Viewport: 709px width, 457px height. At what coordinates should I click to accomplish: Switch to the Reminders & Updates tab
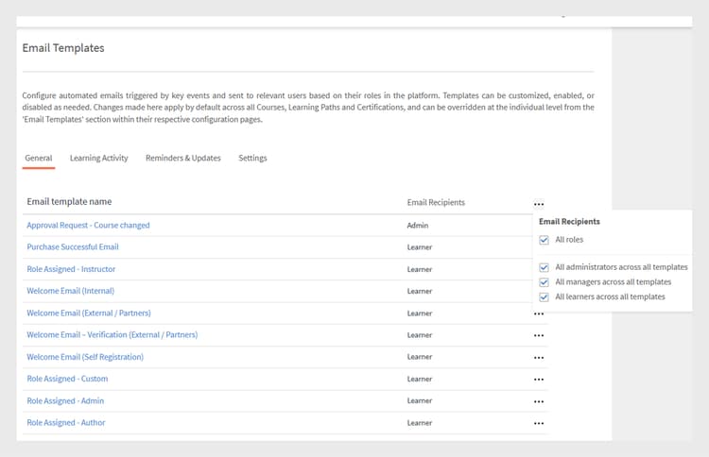182,158
